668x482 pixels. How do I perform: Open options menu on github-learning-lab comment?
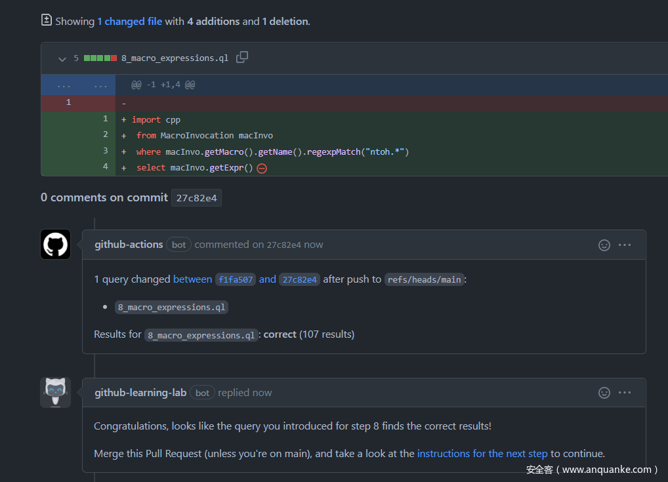click(625, 393)
